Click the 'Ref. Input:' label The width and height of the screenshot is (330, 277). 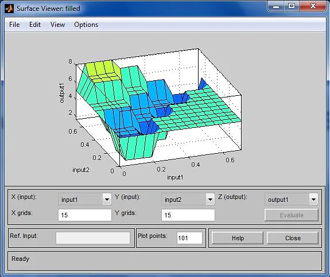[x=24, y=236]
